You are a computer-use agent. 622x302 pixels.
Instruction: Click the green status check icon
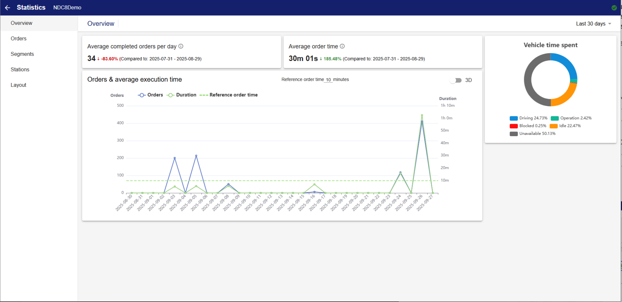click(614, 8)
